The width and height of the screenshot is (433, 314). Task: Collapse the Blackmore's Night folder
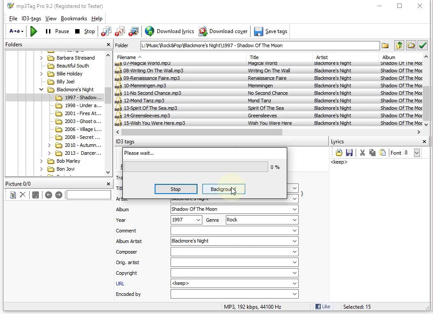coord(41,90)
